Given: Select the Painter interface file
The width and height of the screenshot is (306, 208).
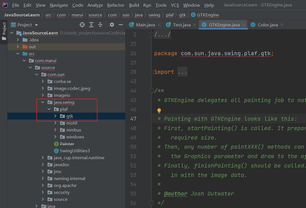Looking at the screenshot, I should click(67, 144).
